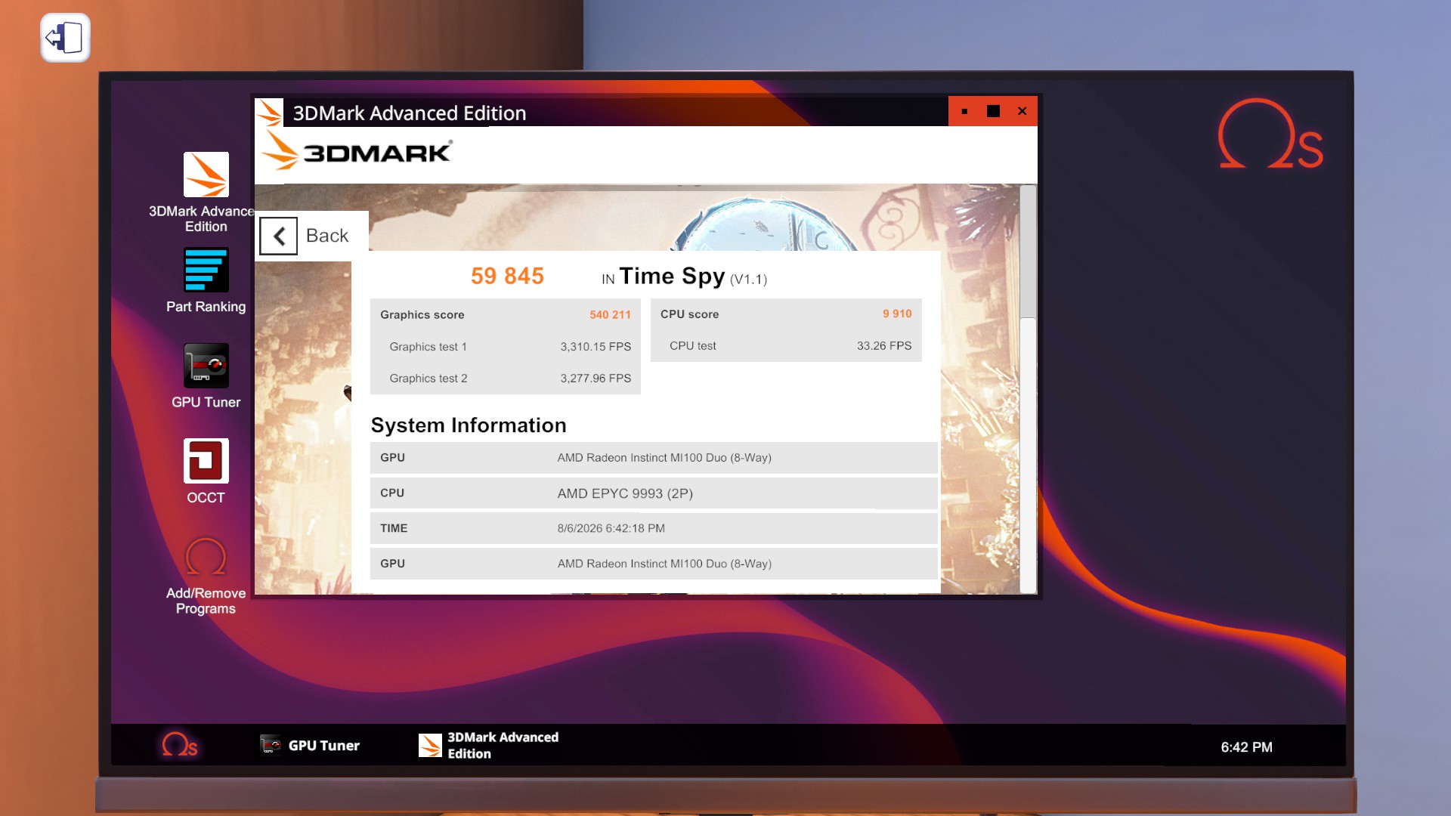Screen dimensions: 1451x816
Task: Click the AMD EPYC 9993 (2P) CPU row
Action: tap(654, 493)
